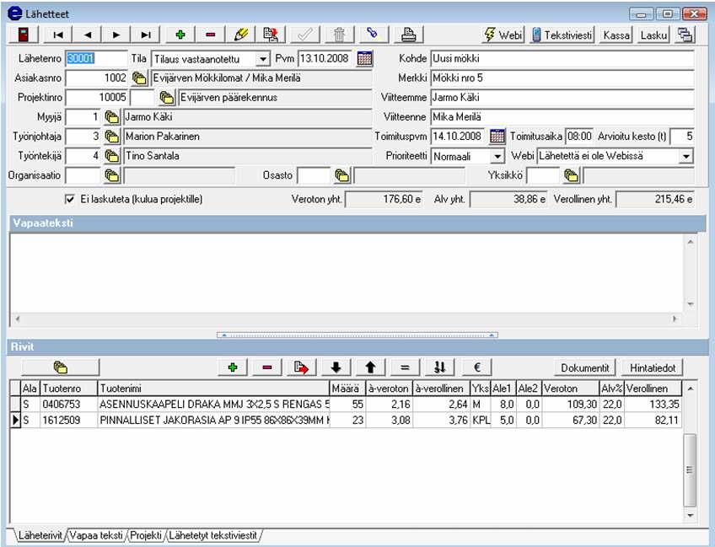Click the Rivit table vertical scrollbar thumb
The height and width of the screenshot is (547, 715).
click(690, 470)
